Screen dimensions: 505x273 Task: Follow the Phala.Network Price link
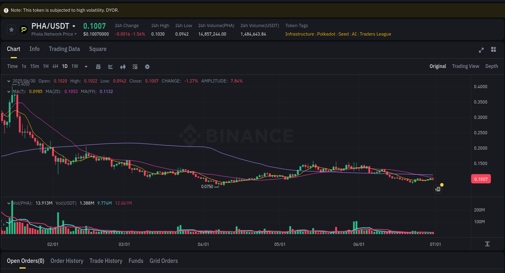pos(53,34)
